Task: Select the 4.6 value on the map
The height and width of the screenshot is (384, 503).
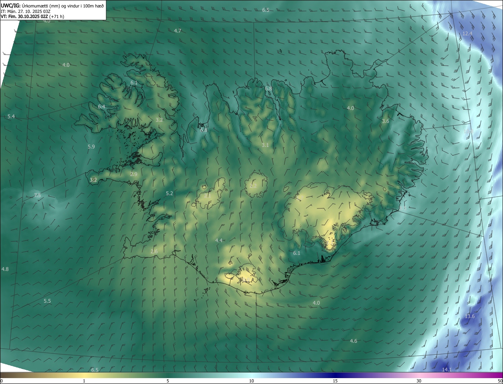Action: point(354,341)
